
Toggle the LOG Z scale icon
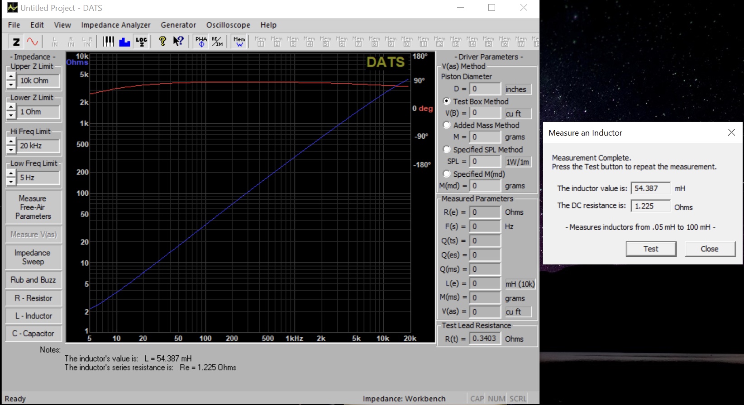[x=141, y=42]
